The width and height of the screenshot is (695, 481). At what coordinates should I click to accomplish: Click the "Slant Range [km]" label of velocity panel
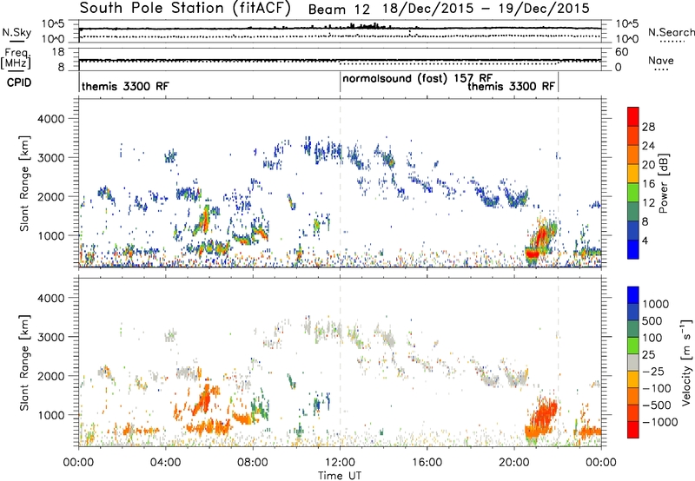click(24, 362)
